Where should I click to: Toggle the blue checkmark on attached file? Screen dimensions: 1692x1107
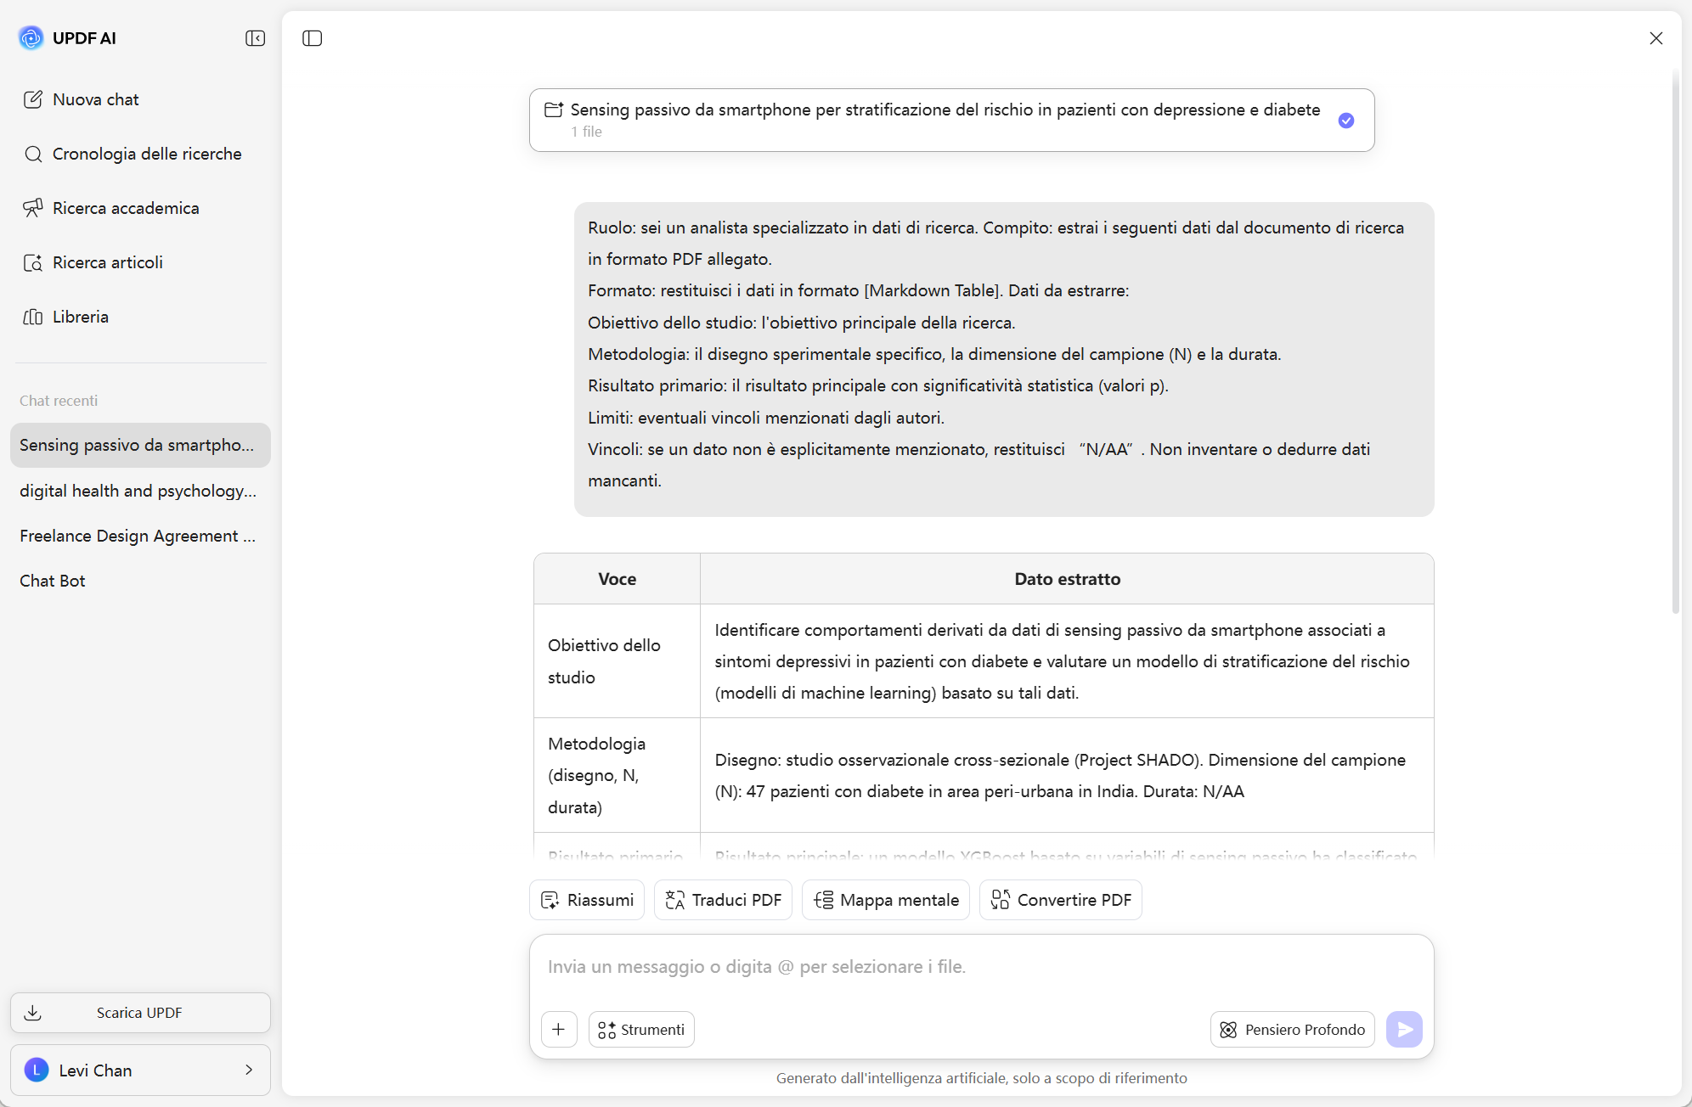pos(1346,121)
